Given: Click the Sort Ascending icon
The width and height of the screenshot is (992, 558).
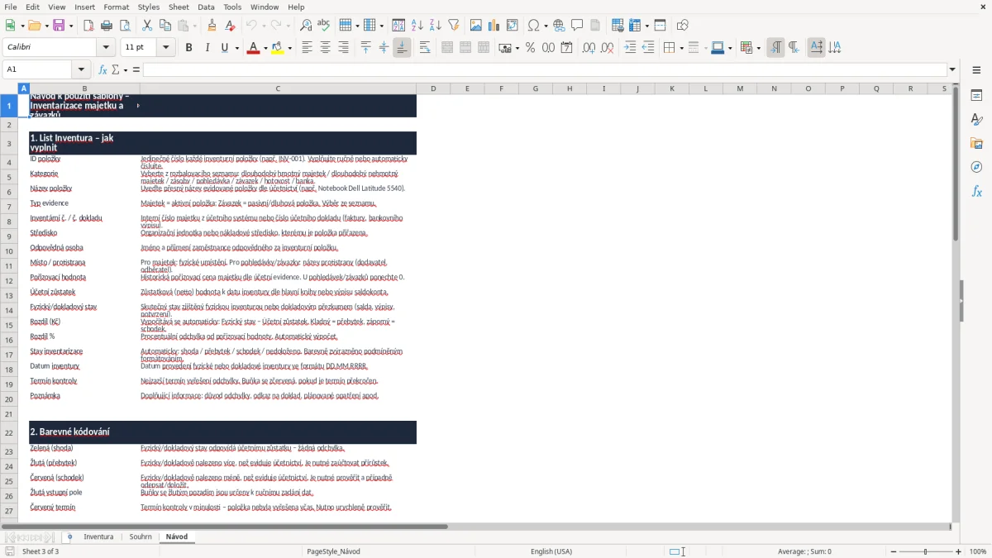Looking at the screenshot, I should [417, 26].
